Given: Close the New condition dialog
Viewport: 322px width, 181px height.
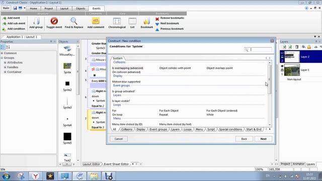Looking at the screenshot, I should tap(272, 41).
